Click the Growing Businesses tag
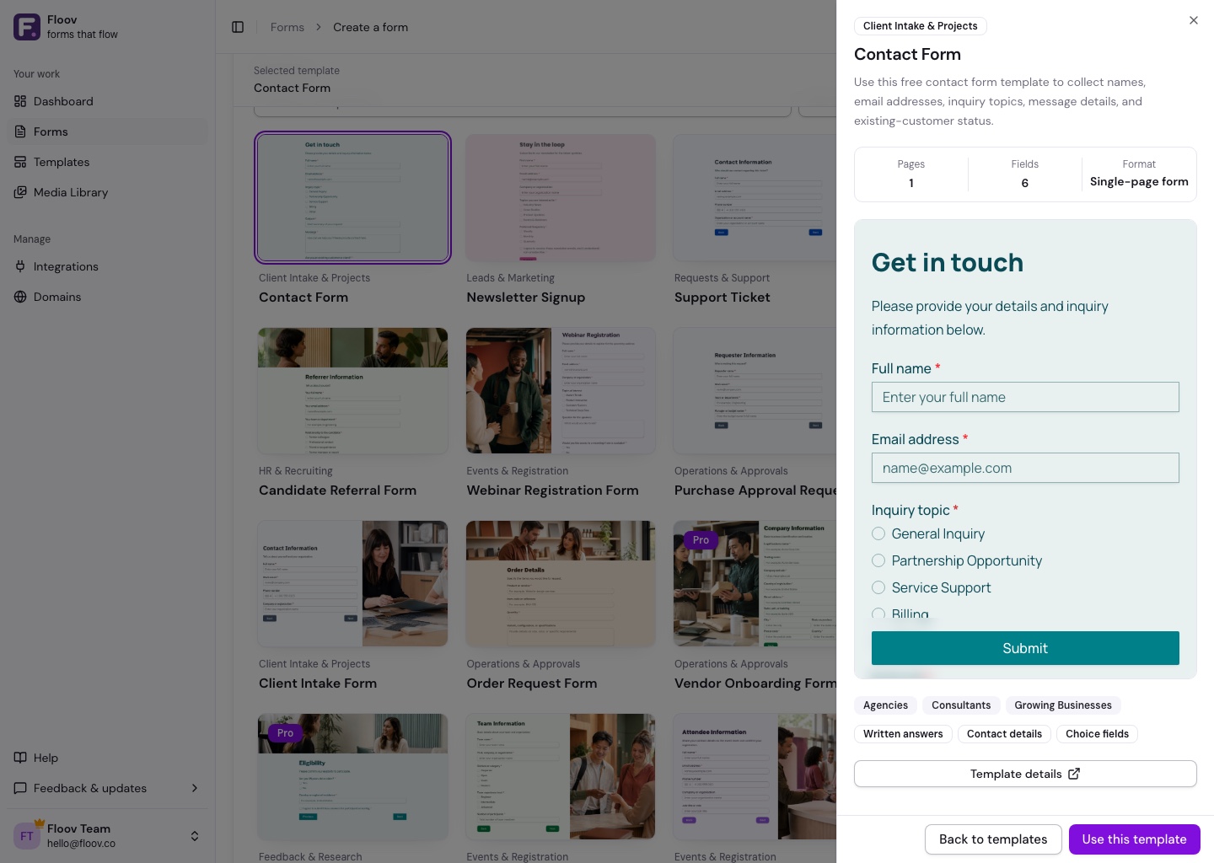This screenshot has height=863, width=1214. click(1063, 705)
